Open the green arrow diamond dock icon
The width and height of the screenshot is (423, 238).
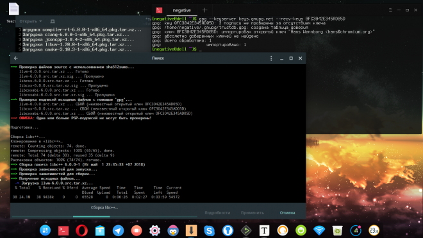[246, 230]
